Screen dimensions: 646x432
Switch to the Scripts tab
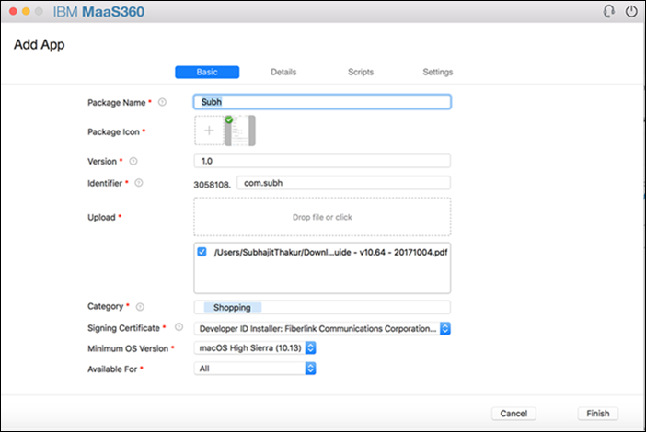[361, 72]
